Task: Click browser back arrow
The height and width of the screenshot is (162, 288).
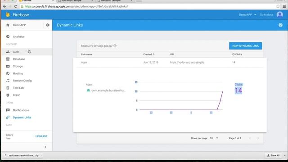Action: (4, 6)
